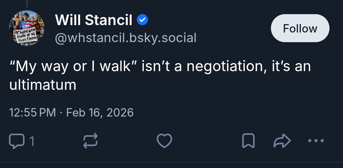The image size is (343, 168).
Task: Click the reply count number 1
Action: (x=32, y=141)
